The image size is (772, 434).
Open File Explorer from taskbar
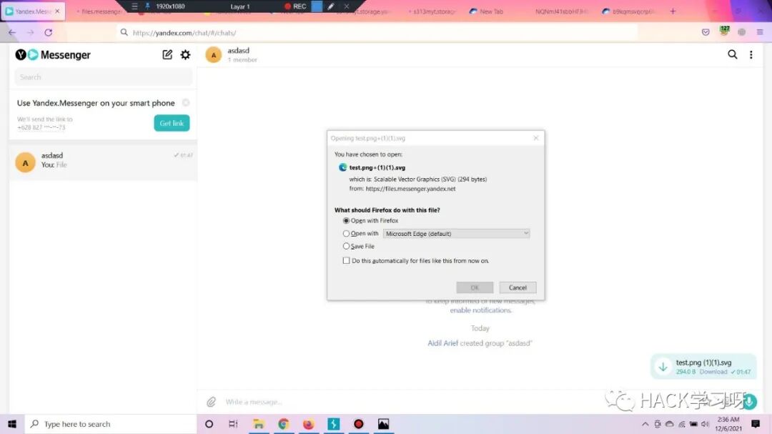[259, 424]
